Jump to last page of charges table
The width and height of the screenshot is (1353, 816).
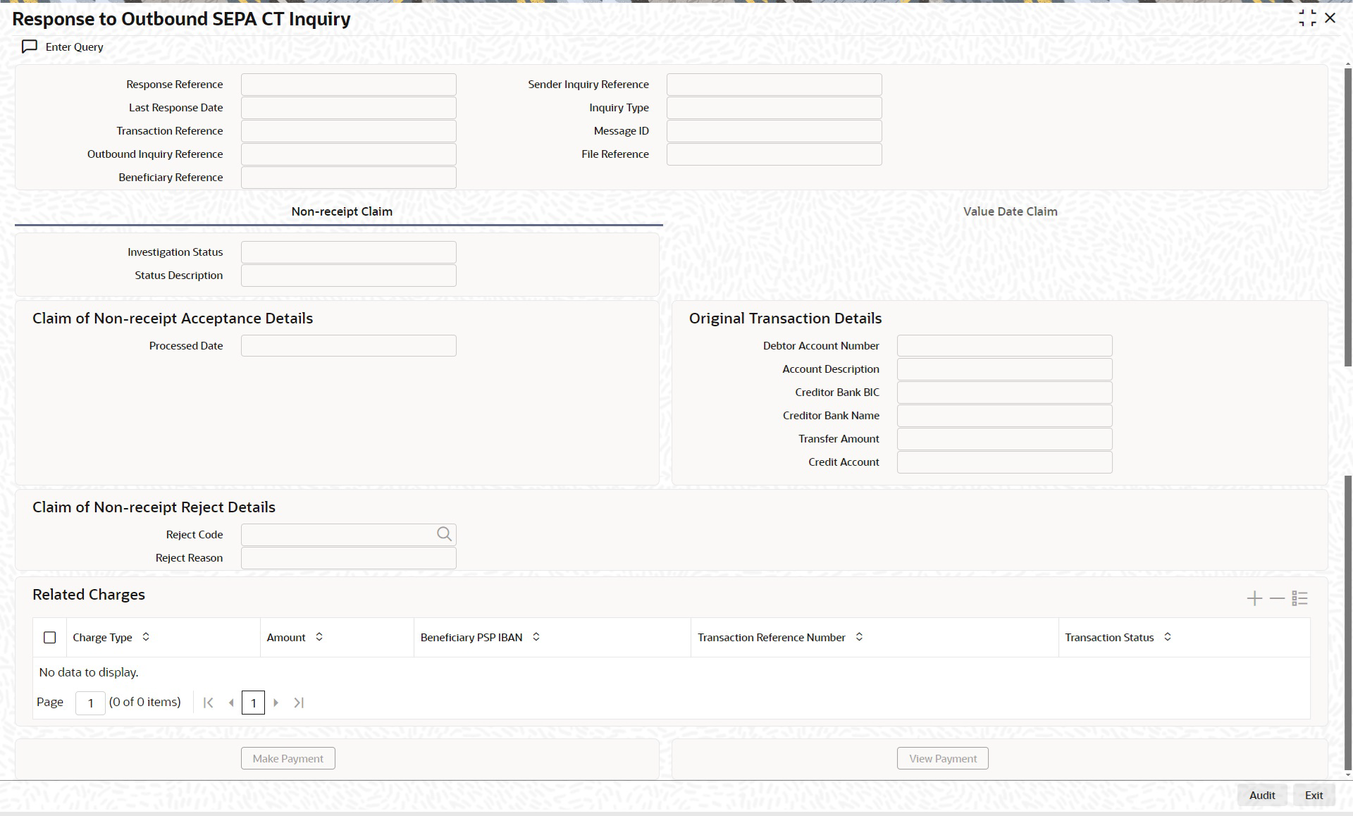click(299, 703)
